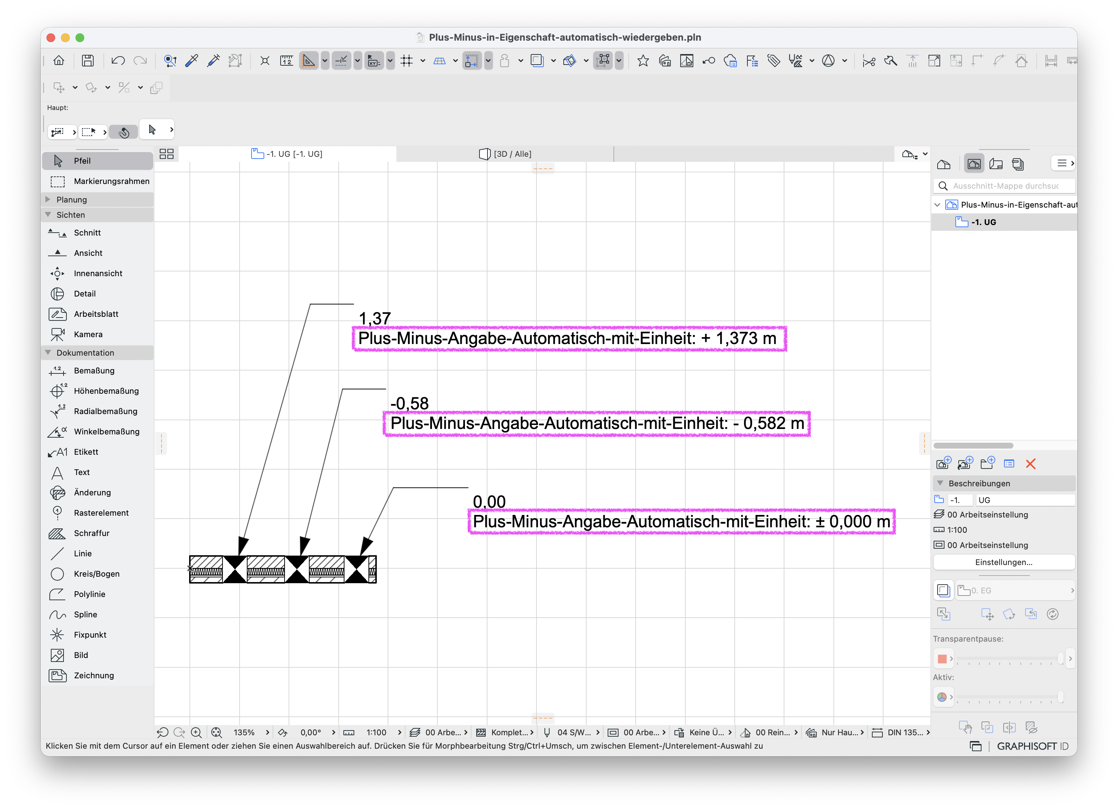The width and height of the screenshot is (1118, 810).
Task: Open the DIN 135 dimension standard dropdown
Action: point(901,732)
